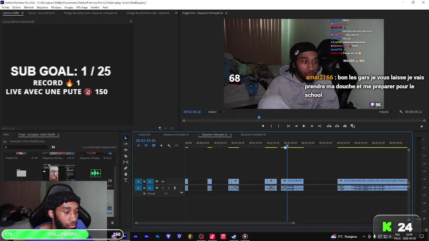The height and width of the screenshot is (241, 429).
Task: Open Program monitor panel menu
Action: 226,13
